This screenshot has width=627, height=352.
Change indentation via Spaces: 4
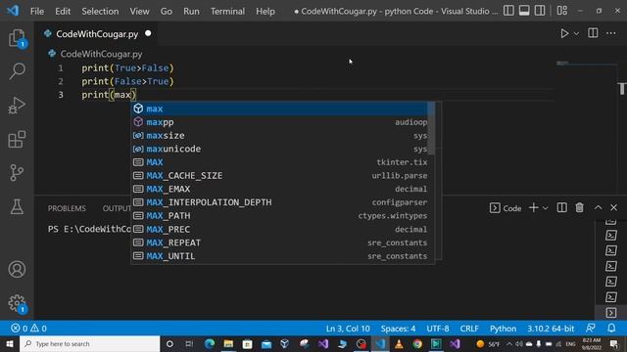coord(398,329)
